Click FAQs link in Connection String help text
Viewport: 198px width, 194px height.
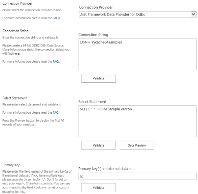[56, 62]
